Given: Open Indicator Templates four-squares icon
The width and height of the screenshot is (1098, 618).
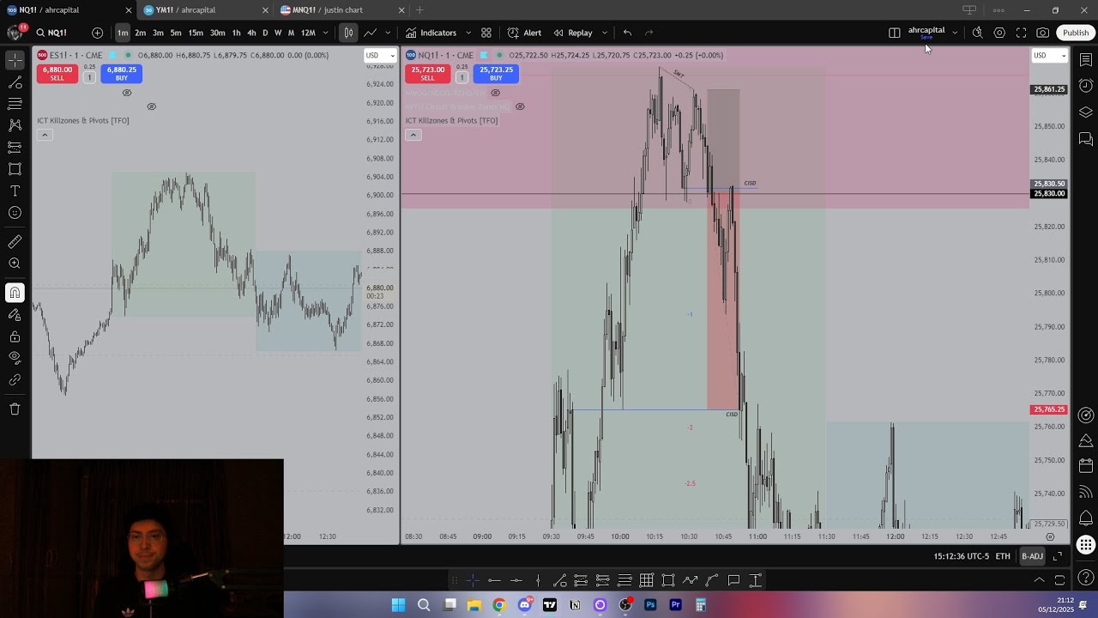Looking at the screenshot, I should (486, 33).
